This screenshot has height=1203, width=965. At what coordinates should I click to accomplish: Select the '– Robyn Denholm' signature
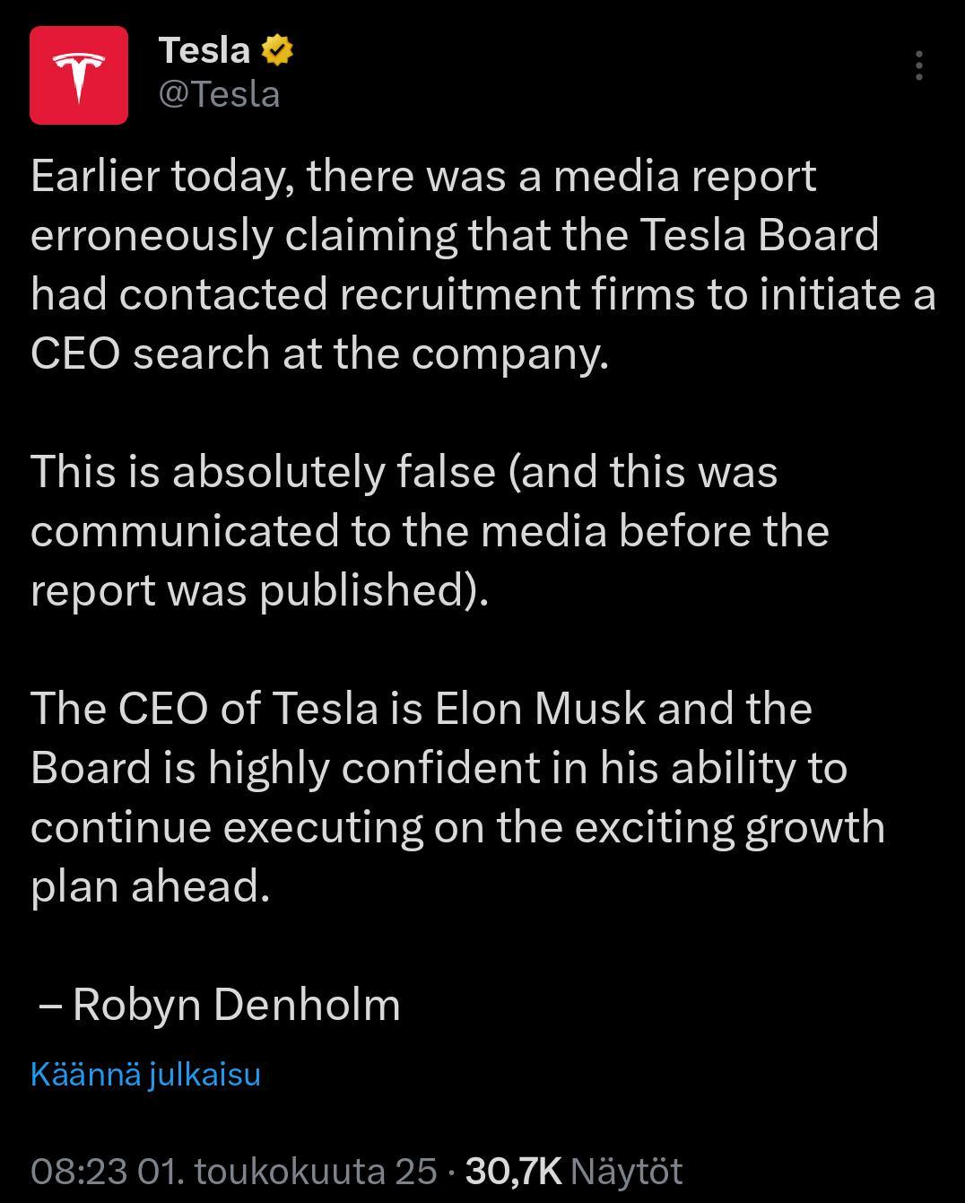click(x=219, y=1005)
